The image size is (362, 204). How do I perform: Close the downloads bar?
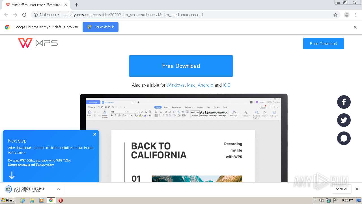point(357,189)
